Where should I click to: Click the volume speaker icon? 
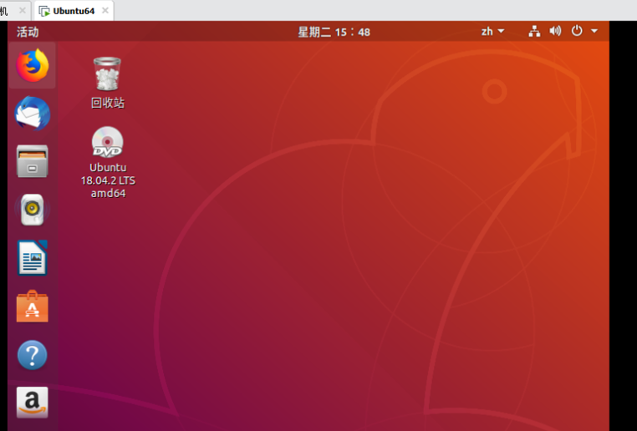pyautogui.click(x=555, y=31)
